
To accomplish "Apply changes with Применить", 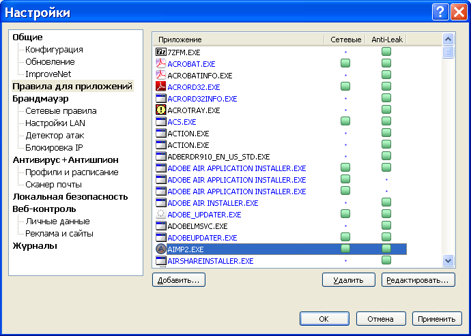I will click(437, 318).
